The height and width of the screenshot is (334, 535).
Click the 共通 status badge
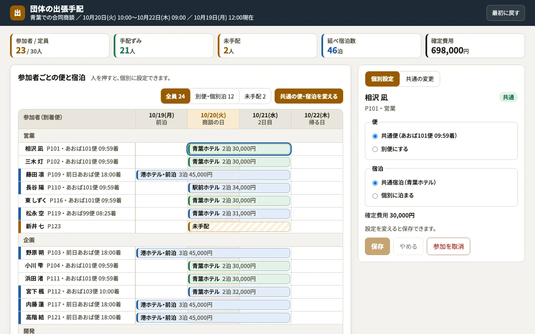click(x=508, y=97)
